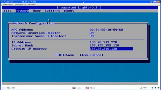161x90 pixels.
Task: Click the Transceiver Speed Autoselect label
Action: tap(39, 36)
